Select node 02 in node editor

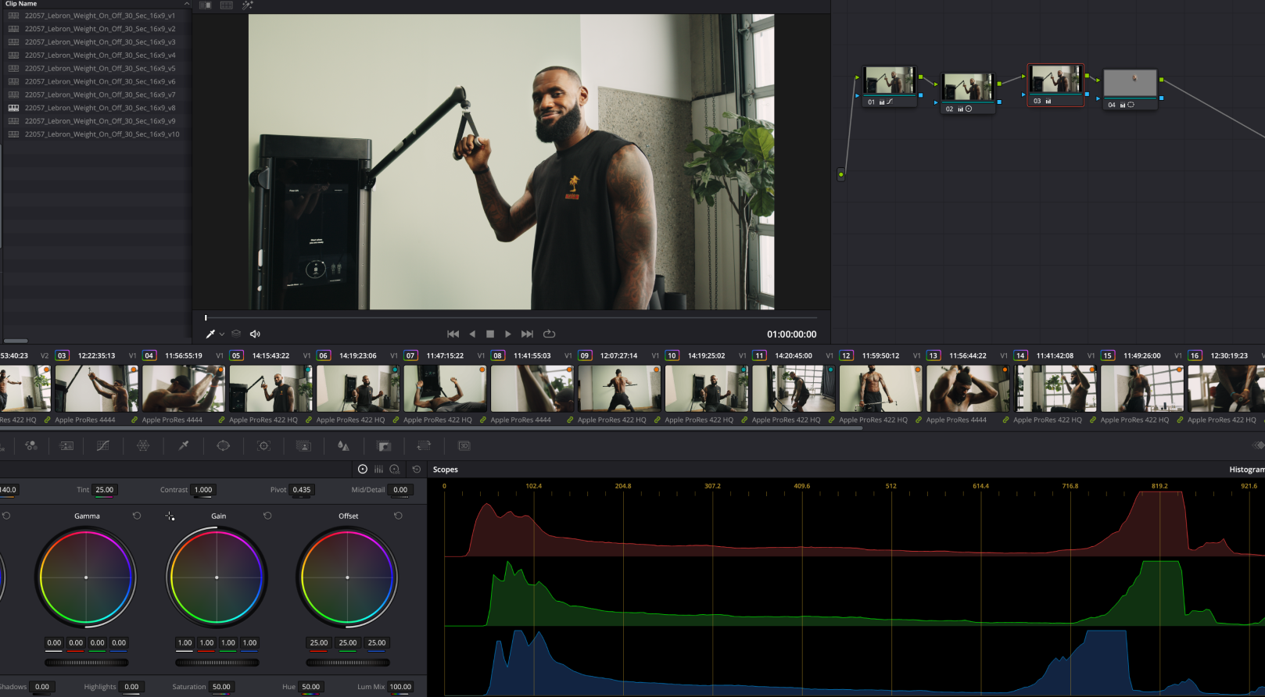(968, 93)
